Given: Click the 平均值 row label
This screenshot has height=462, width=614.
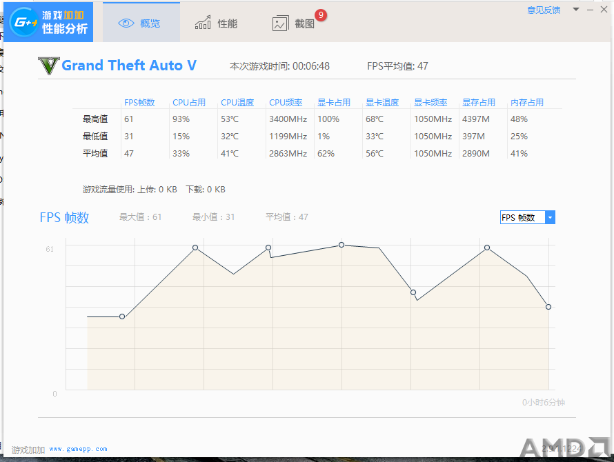Looking at the screenshot, I should (x=95, y=154).
